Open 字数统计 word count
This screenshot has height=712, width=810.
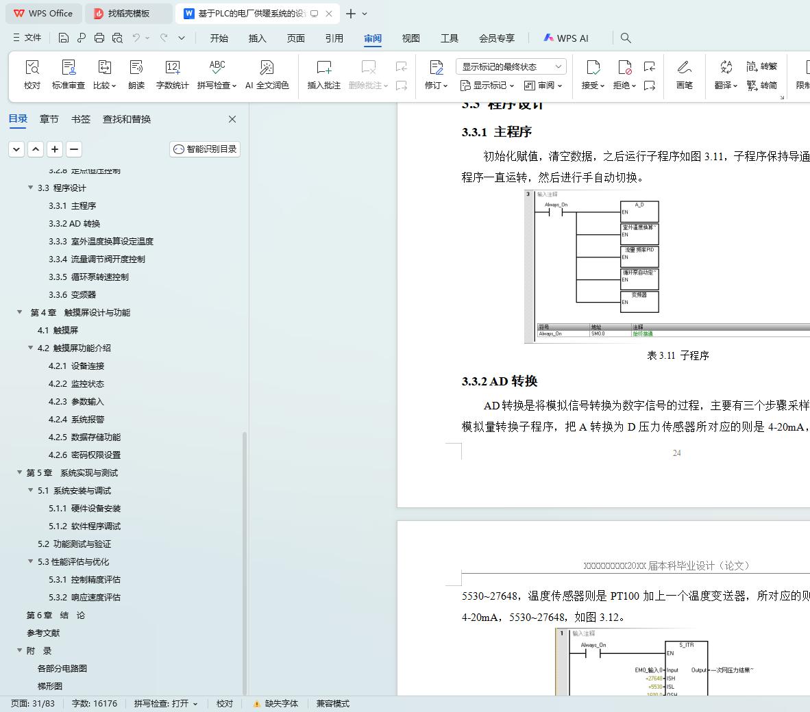[x=172, y=75]
